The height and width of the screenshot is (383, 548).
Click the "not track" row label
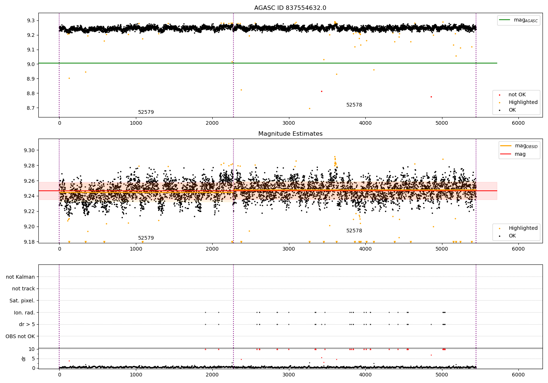23,289
